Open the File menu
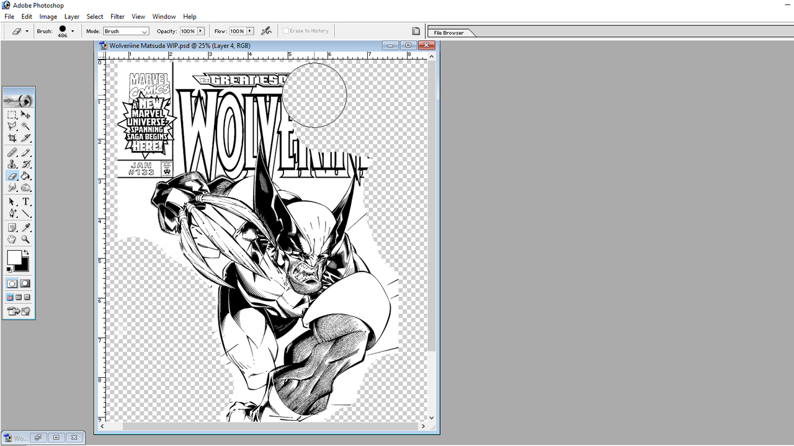This screenshot has width=794, height=446. click(9, 17)
